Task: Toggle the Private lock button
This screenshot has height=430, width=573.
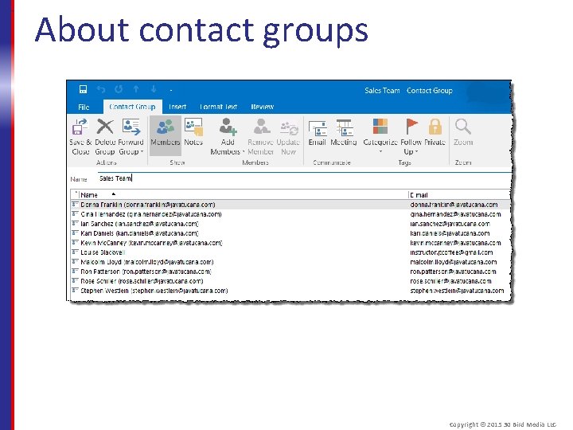Action: click(x=435, y=132)
